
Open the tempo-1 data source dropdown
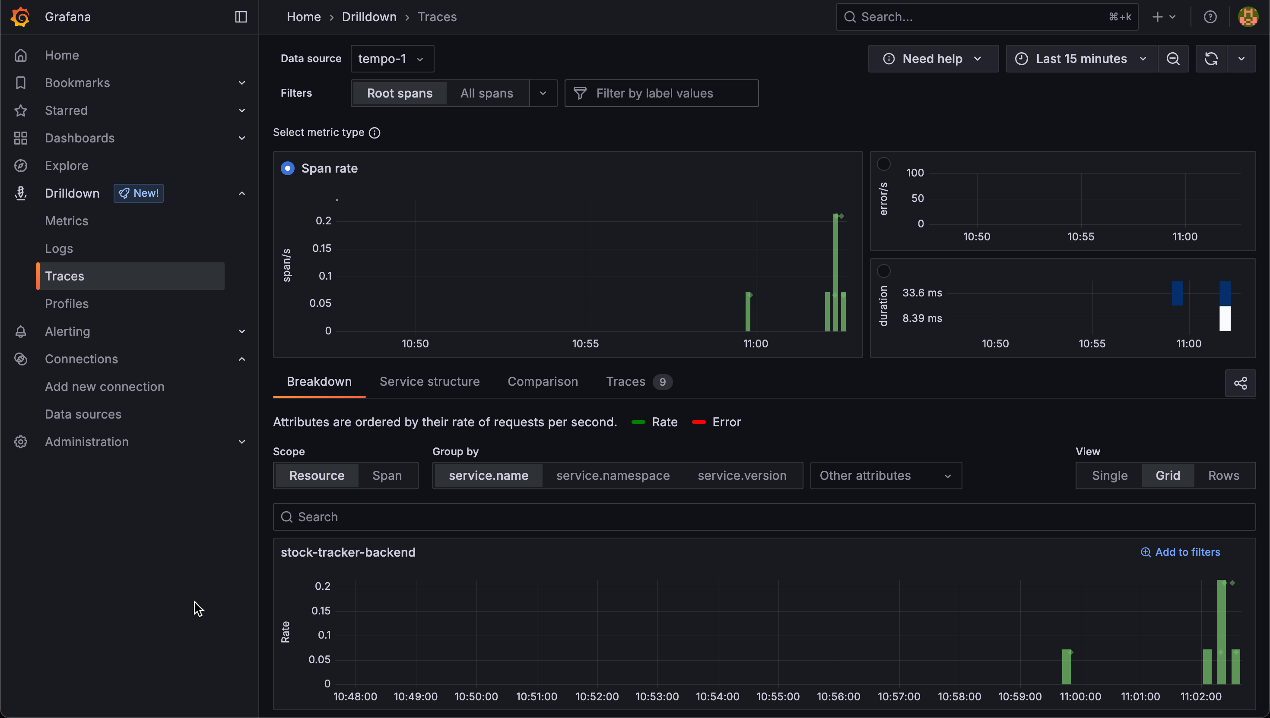392,59
